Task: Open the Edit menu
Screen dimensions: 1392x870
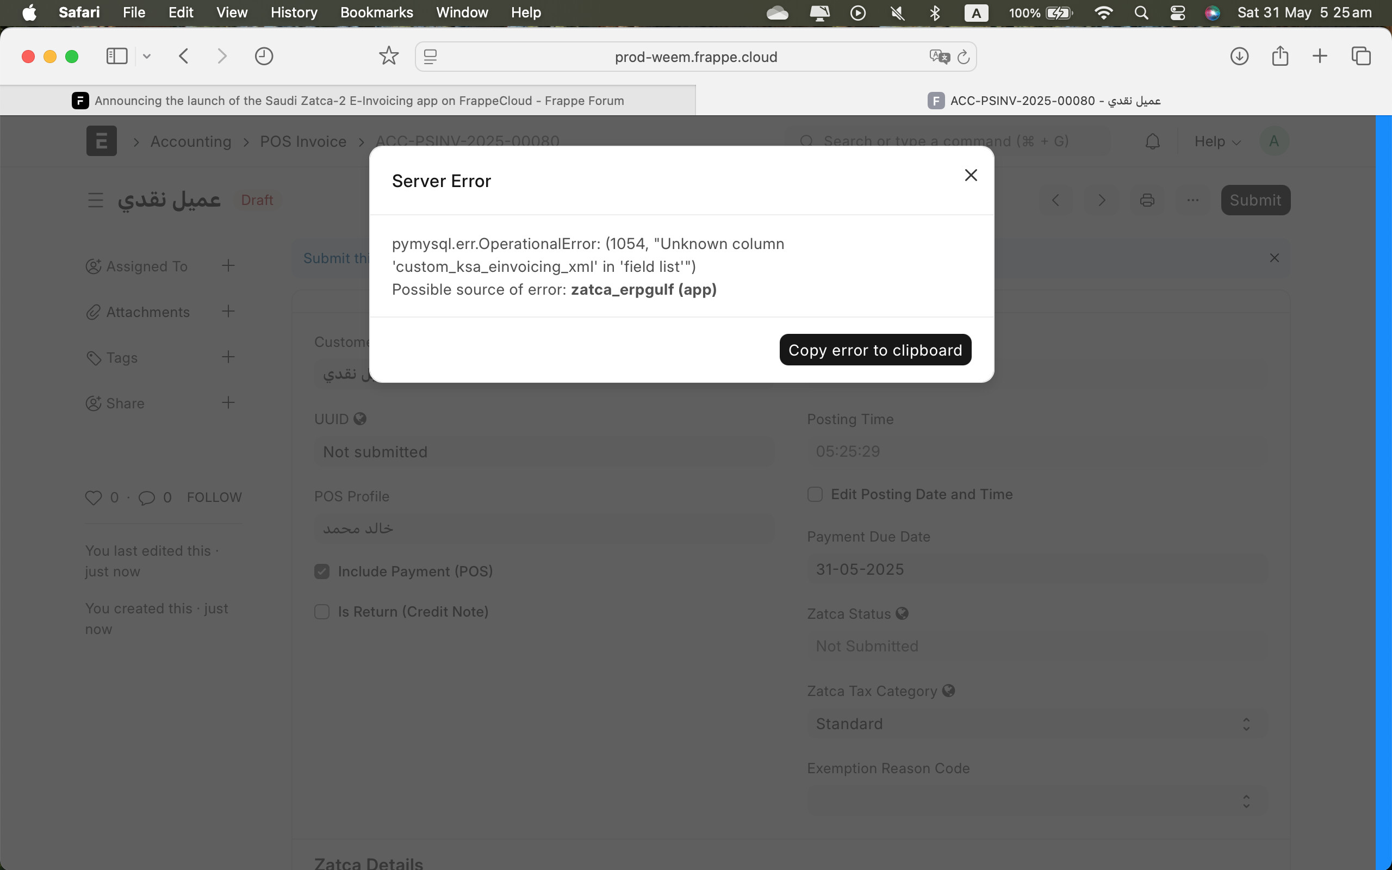Action: (181, 13)
